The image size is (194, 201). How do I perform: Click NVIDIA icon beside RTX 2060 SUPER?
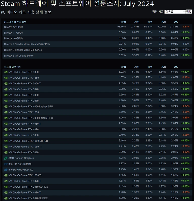pos(6,187)
